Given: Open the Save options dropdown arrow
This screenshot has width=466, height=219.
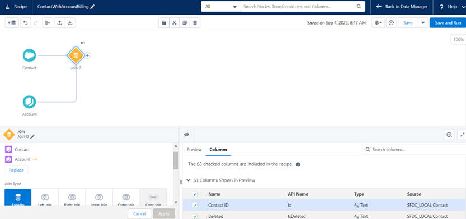Looking at the screenshot, I should tap(423, 23).
